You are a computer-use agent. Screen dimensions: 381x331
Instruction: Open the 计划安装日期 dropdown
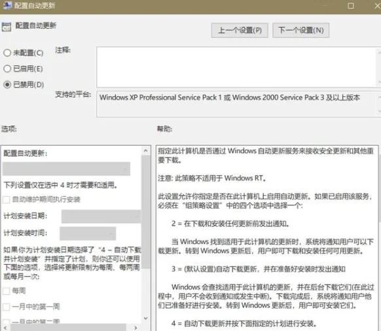pyautogui.click(x=101, y=217)
